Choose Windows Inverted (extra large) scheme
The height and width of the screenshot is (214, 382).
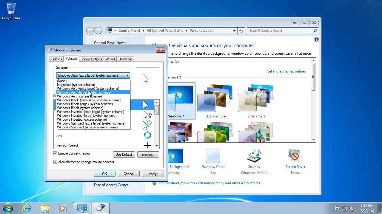tap(93, 112)
